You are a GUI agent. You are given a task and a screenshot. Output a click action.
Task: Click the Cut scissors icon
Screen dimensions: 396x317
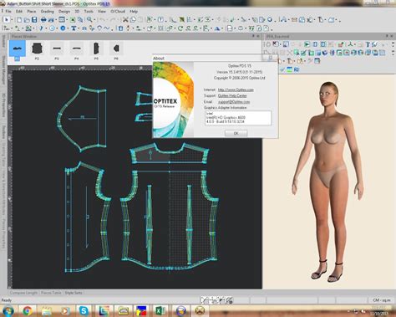point(125,19)
